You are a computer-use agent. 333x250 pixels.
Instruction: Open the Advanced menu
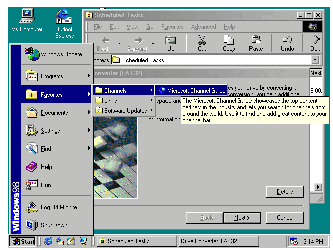(x=203, y=27)
